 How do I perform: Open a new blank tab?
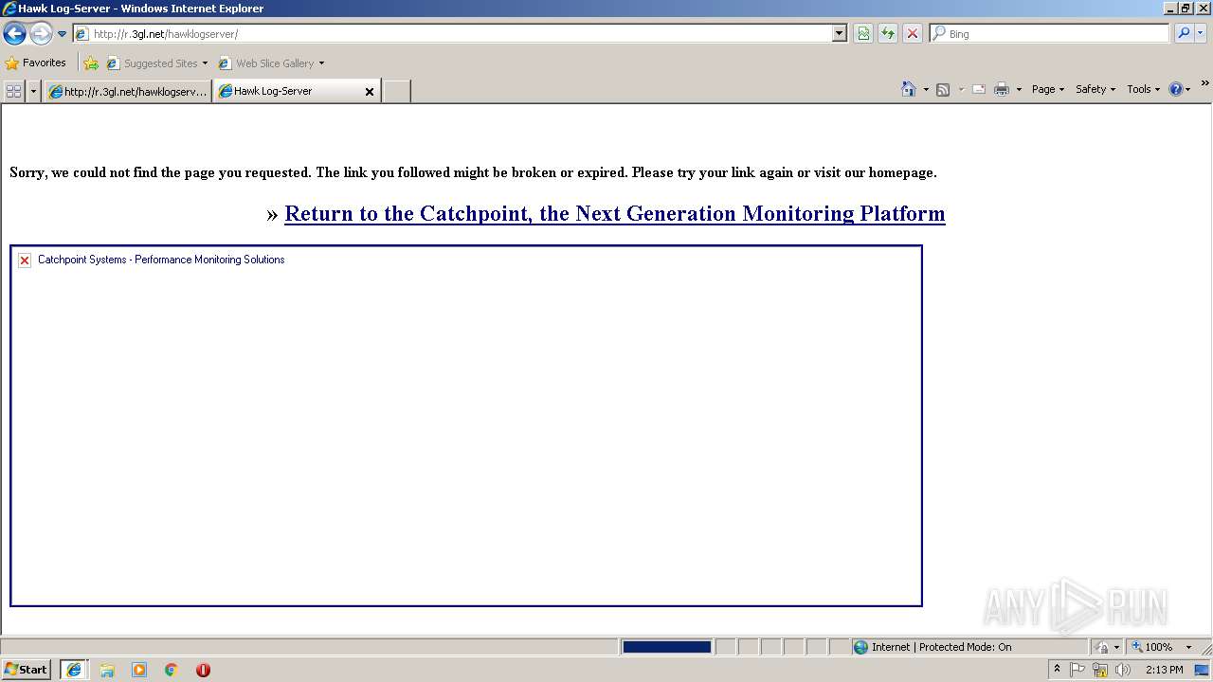[396, 91]
